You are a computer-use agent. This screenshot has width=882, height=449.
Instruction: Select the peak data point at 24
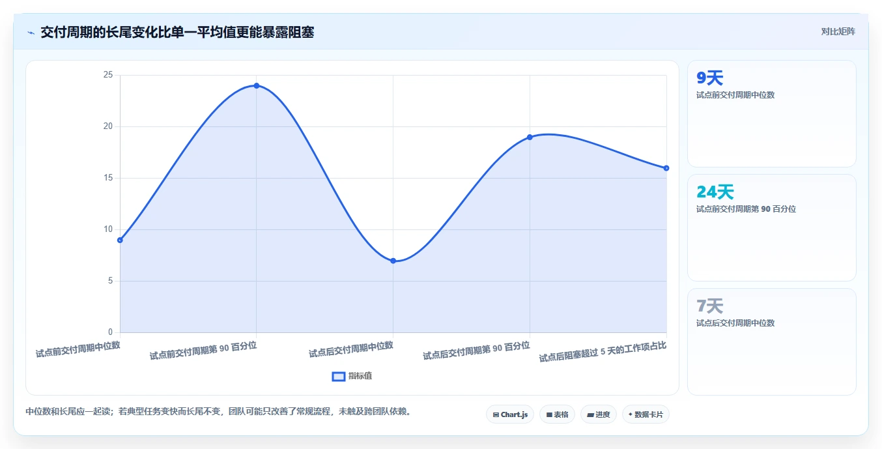click(257, 85)
